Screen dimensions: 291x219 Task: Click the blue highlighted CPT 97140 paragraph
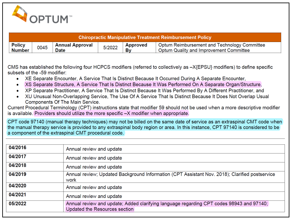[144, 127]
